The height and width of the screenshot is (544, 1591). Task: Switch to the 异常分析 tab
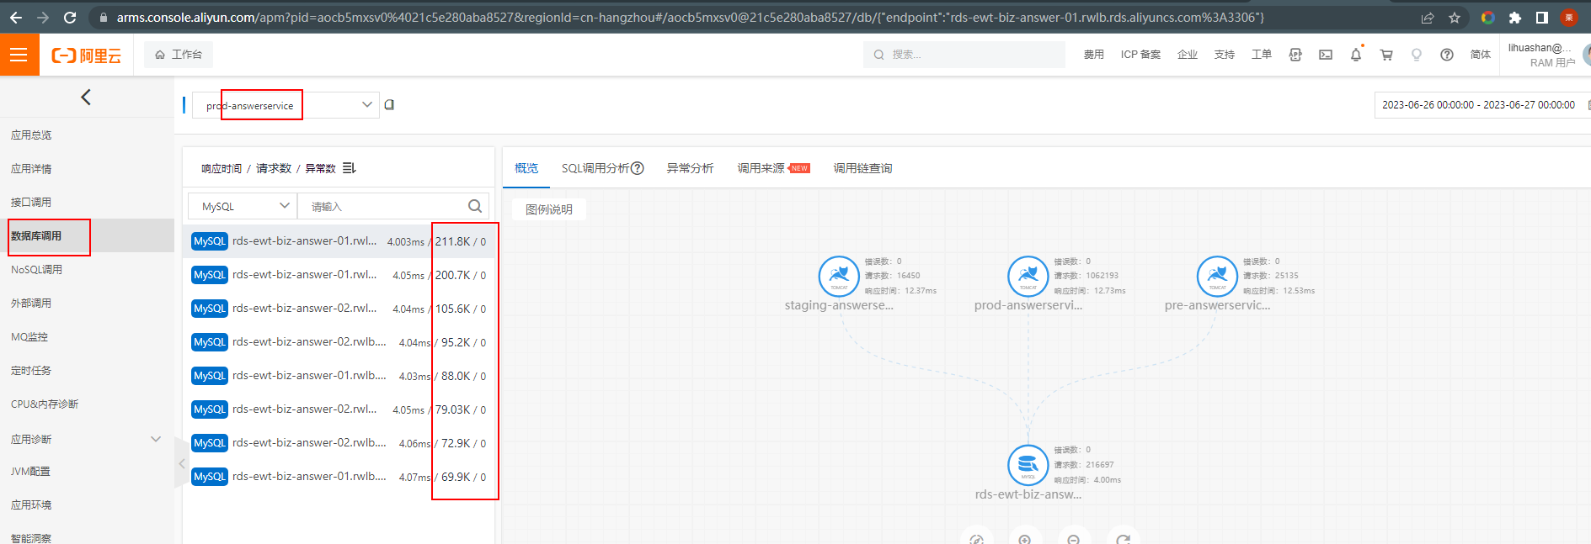point(690,168)
